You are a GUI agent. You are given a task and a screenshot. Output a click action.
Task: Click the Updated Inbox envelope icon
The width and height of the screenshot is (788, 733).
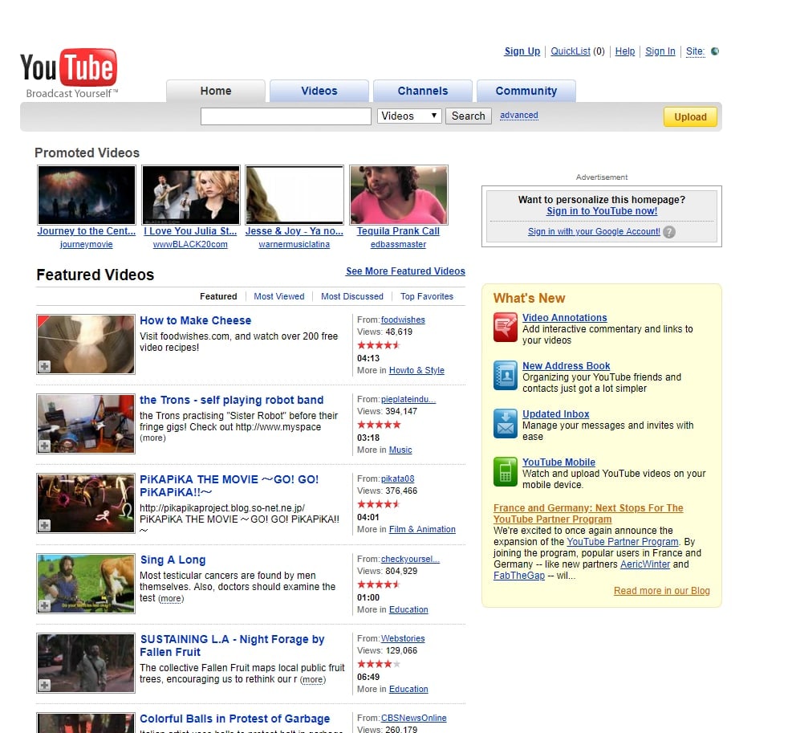coord(505,424)
